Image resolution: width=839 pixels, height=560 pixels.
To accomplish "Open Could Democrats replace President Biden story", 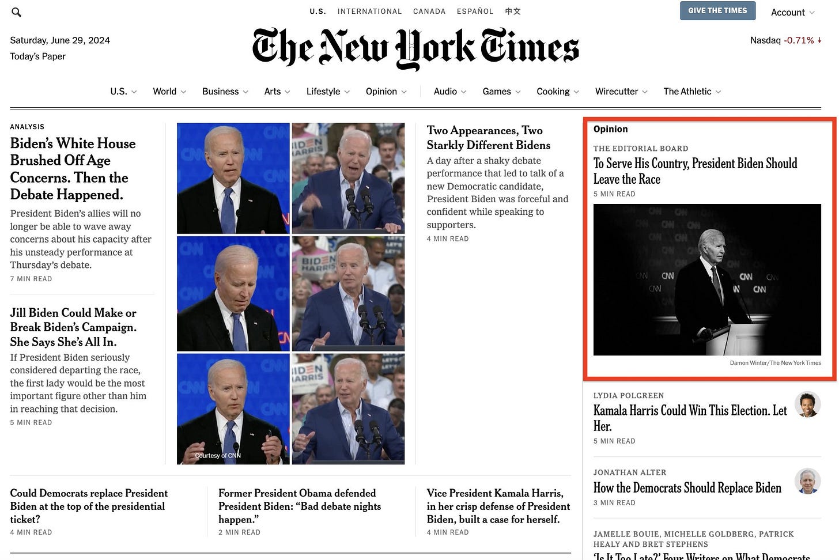I will (x=89, y=506).
